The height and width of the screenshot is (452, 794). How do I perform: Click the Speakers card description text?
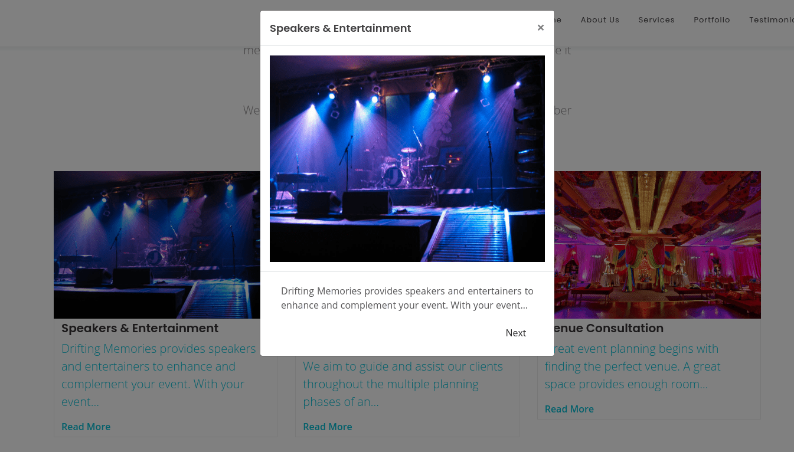click(x=159, y=375)
